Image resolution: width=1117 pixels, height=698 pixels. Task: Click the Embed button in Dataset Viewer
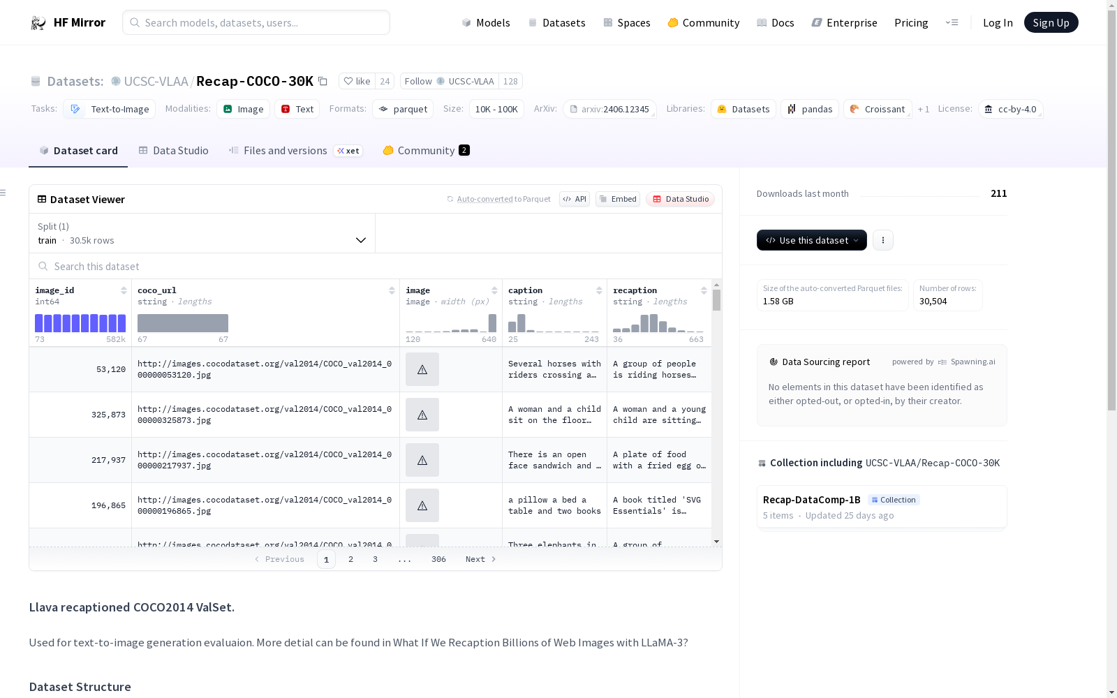pos(618,199)
